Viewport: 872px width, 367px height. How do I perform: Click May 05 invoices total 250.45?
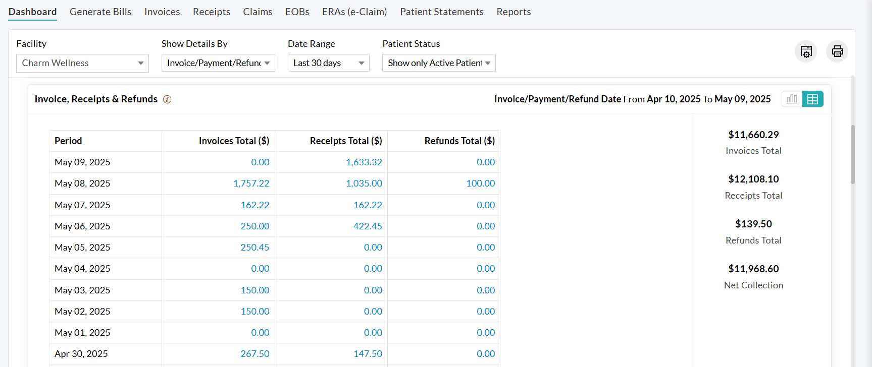[255, 248]
